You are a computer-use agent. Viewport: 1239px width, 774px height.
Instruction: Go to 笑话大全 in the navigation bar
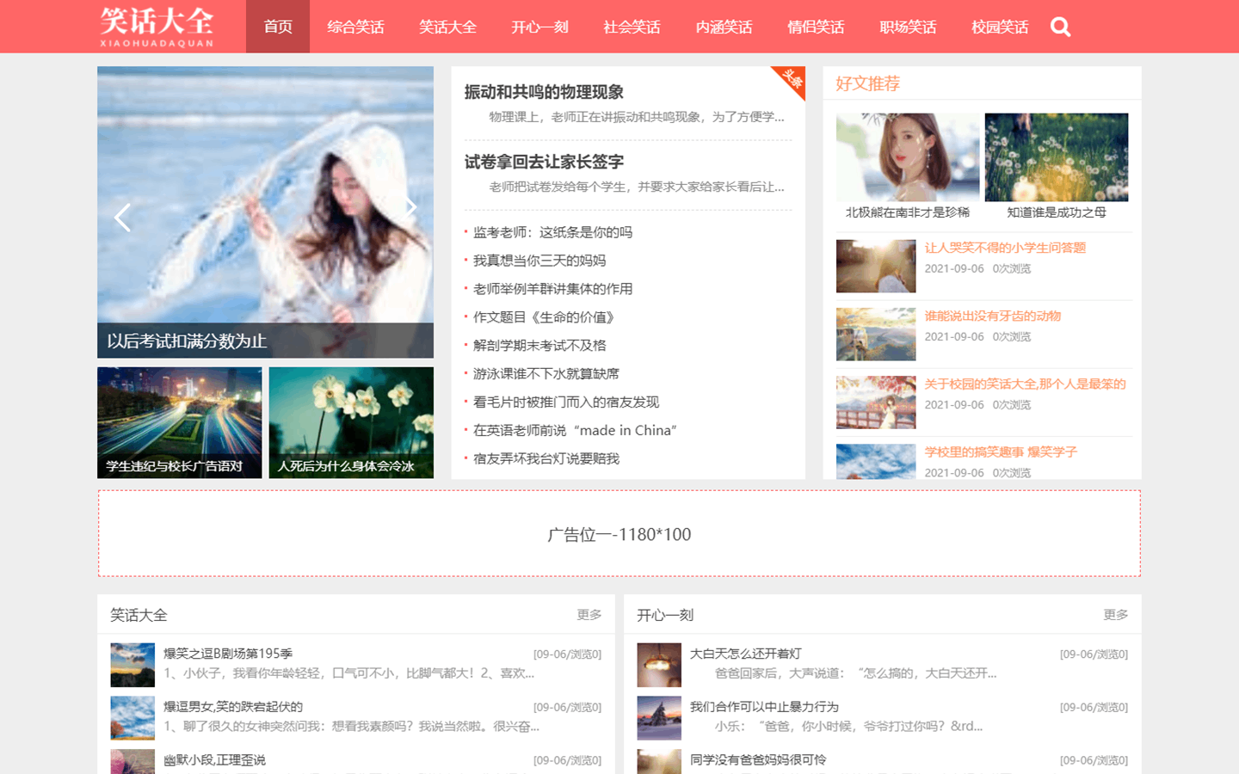tap(447, 27)
